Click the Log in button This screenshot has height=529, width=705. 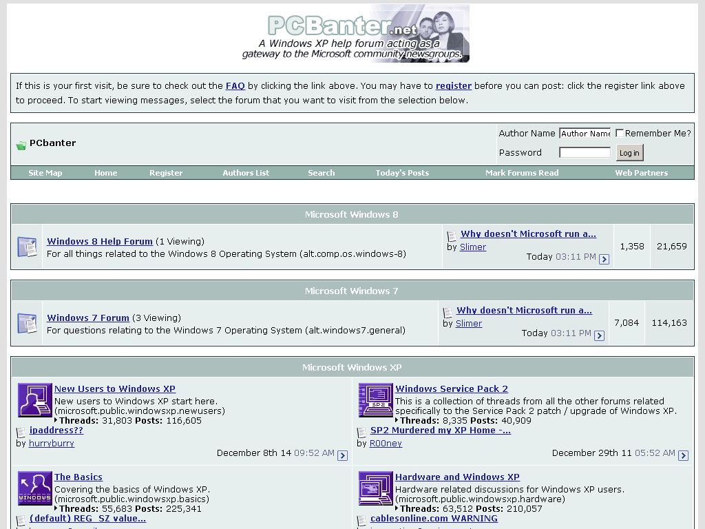(629, 152)
